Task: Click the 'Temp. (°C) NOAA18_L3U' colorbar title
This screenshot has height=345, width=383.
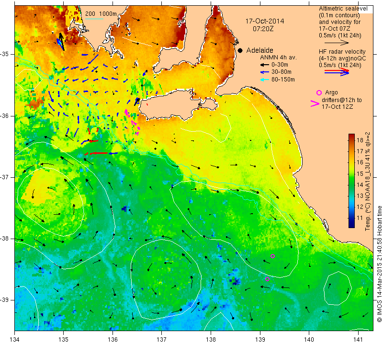Action: [368, 196]
